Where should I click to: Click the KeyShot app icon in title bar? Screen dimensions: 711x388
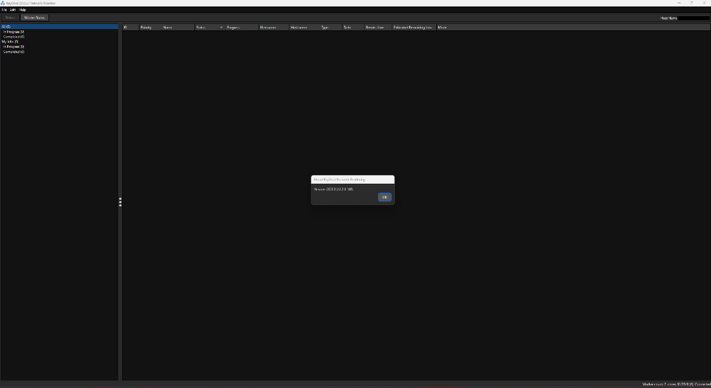3,3
